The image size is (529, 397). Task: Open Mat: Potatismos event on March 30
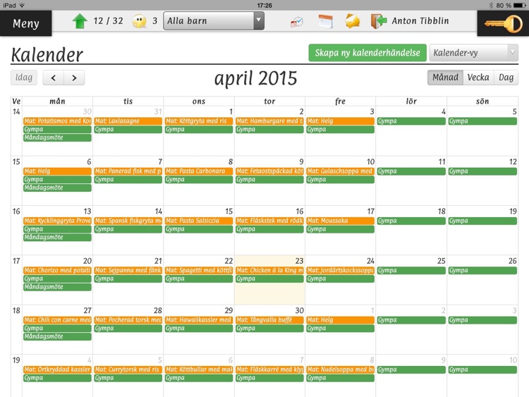[57, 121]
